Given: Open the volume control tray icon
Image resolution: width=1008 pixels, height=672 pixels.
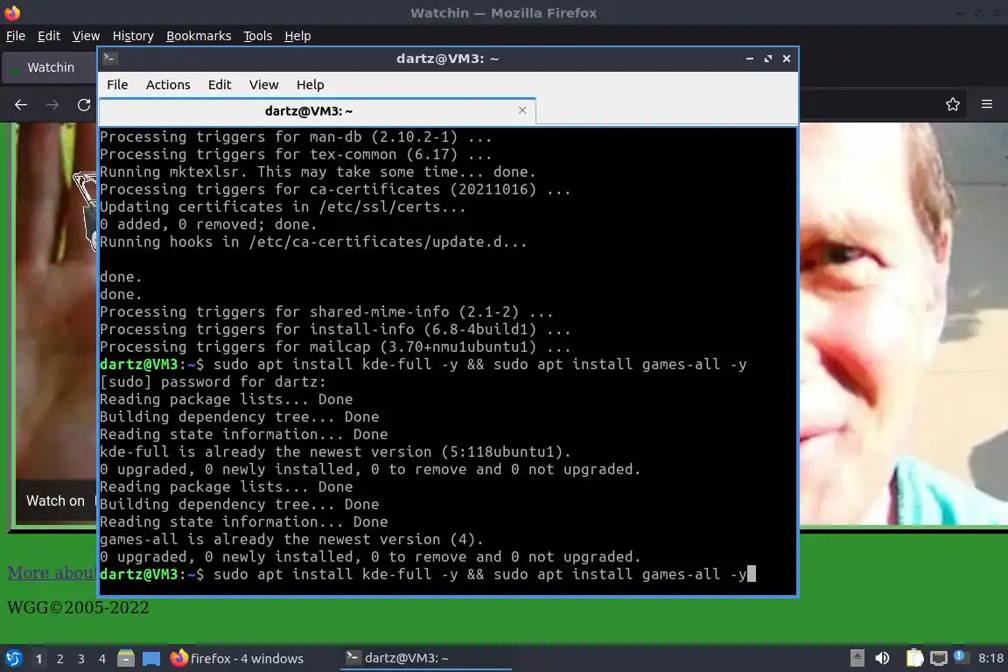Looking at the screenshot, I should tap(883, 658).
